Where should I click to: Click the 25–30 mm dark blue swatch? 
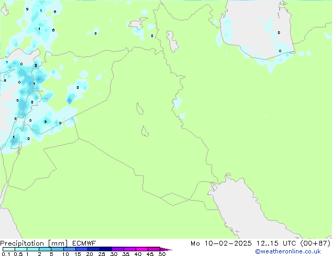click(106, 249)
